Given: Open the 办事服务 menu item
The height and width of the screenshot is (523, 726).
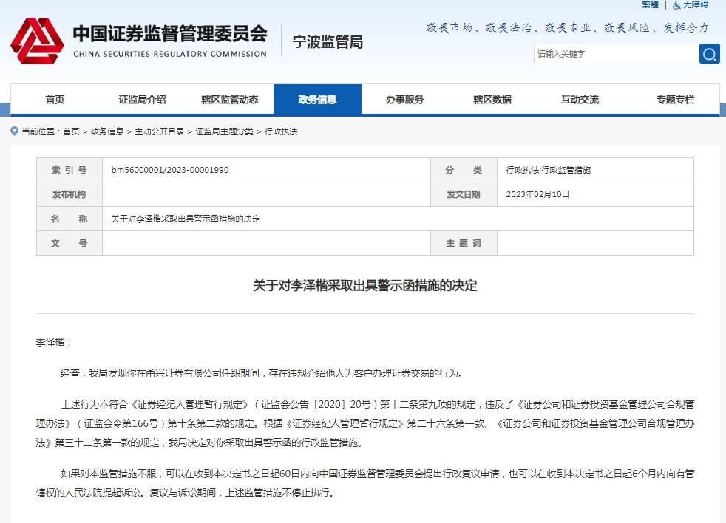Looking at the screenshot, I should coord(404,100).
